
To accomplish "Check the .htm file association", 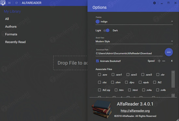I will [x=116, y=90].
